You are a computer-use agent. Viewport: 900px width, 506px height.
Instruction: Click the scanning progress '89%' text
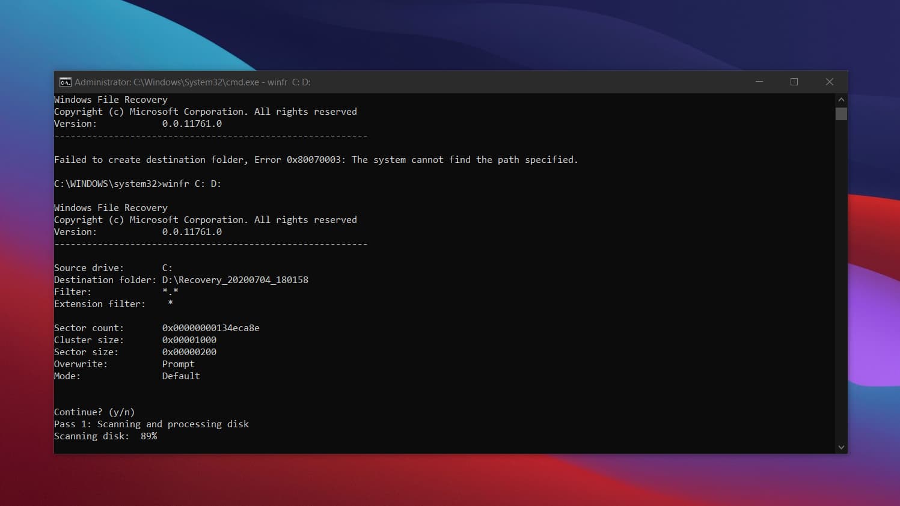click(149, 436)
